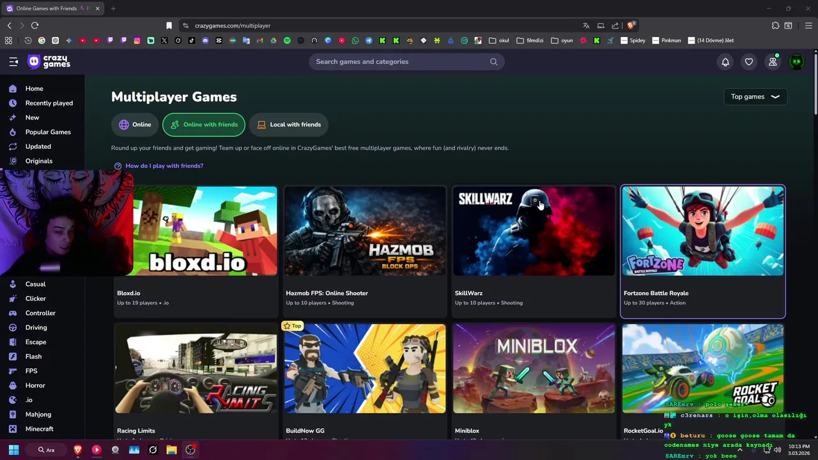
Task: Open the X (Twitter) bookmark
Action: pos(164,40)
